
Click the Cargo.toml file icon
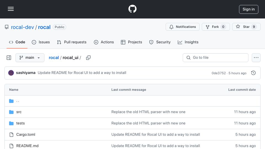click(x=11, y=135)
